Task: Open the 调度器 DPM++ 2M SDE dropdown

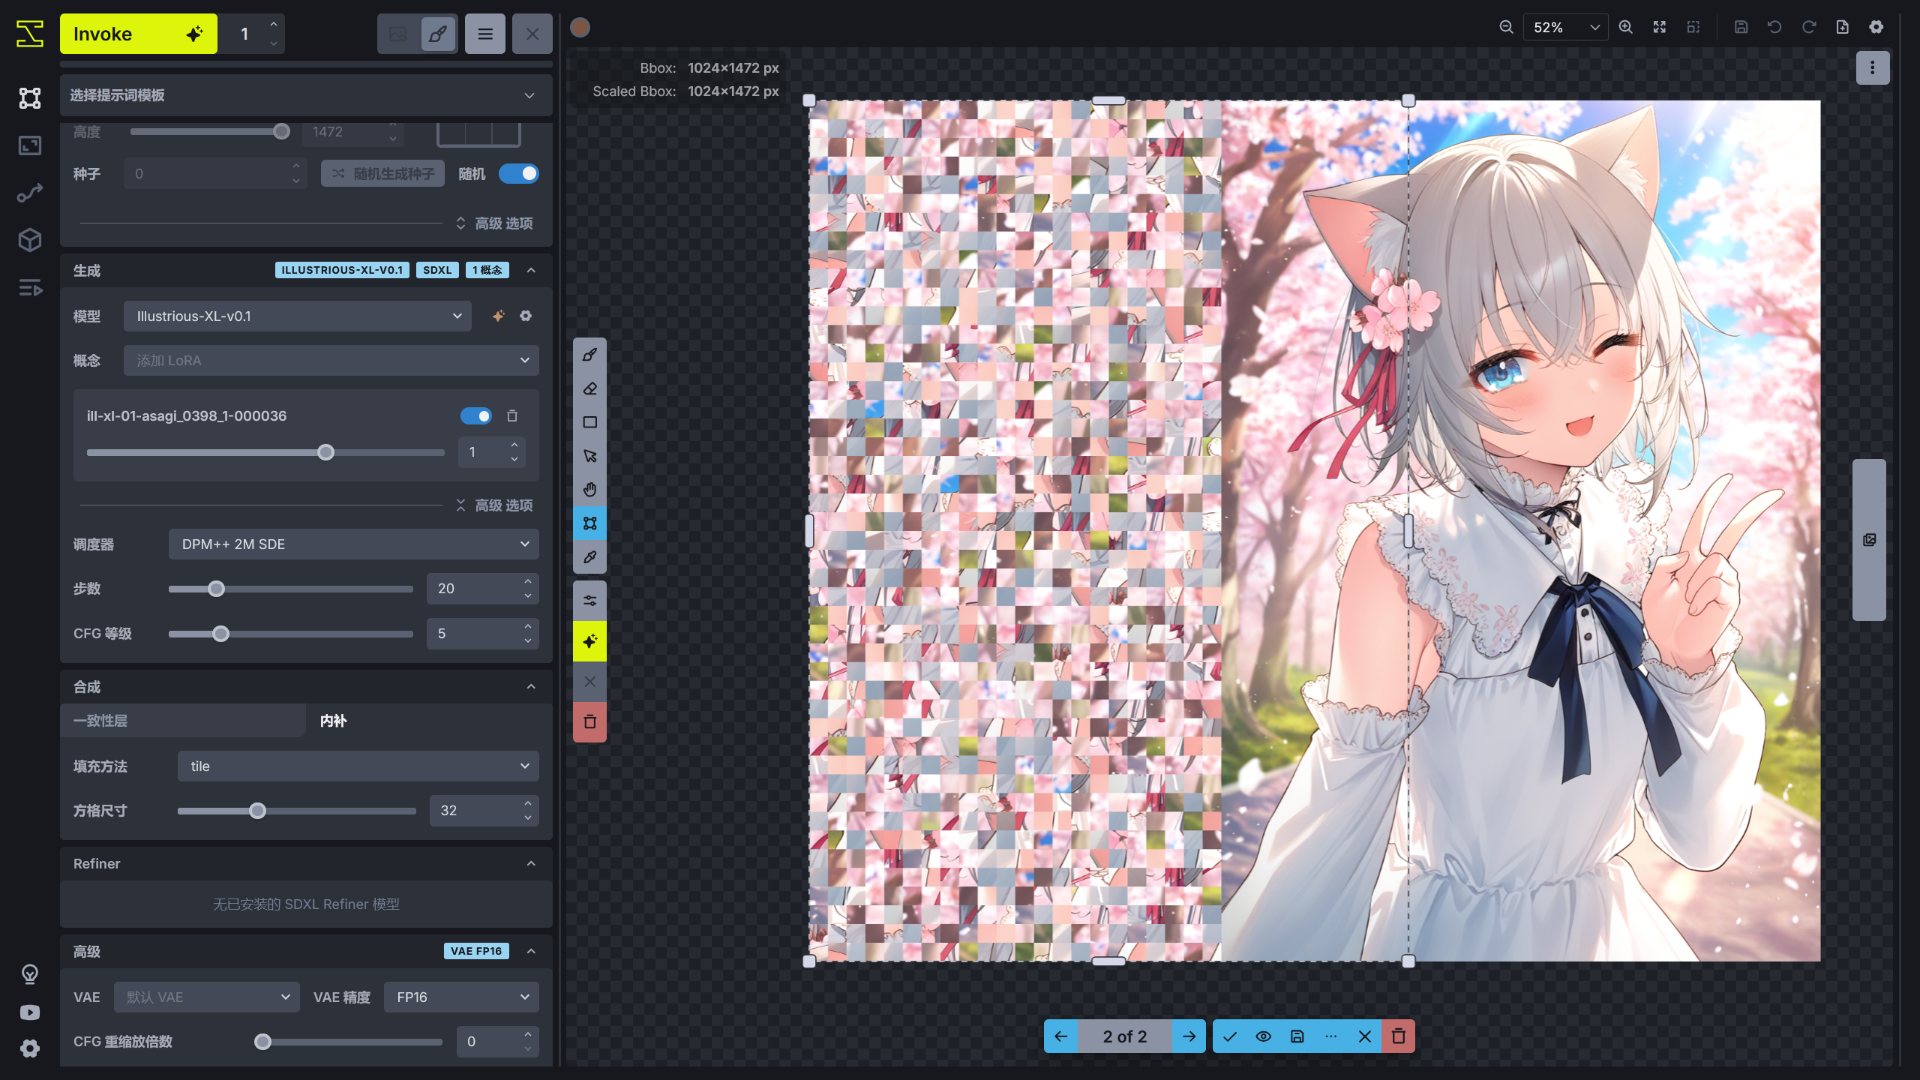Action: (x=352, y=544)
